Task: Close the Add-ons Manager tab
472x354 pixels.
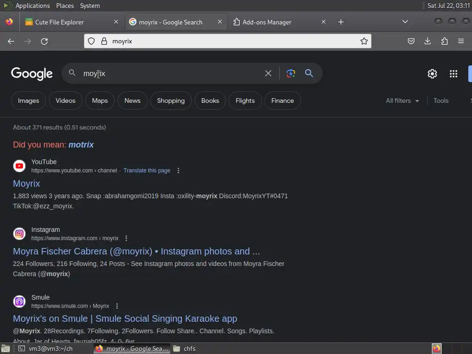Action: [x=324, y=22]
